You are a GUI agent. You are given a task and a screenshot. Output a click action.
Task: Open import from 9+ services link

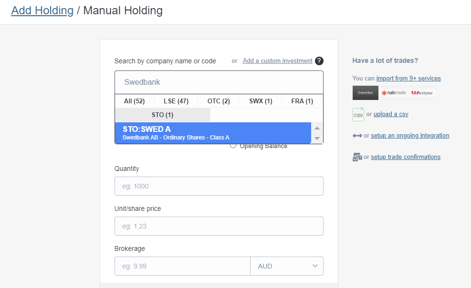pyautogui.click(x=408, y=78)
